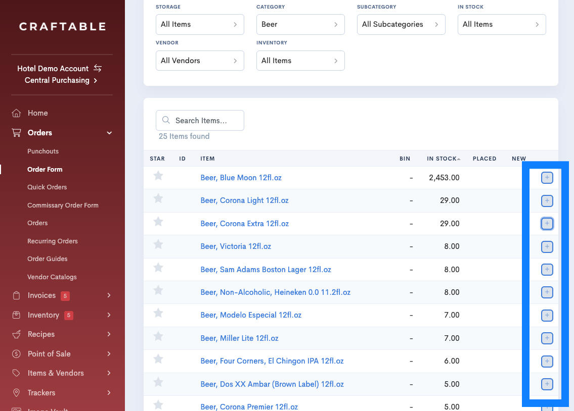Image resolution: width=574 pixels, height=411 pixels.
Task: Star the El Chingon IPA row
Action: (x=158, y=359)
